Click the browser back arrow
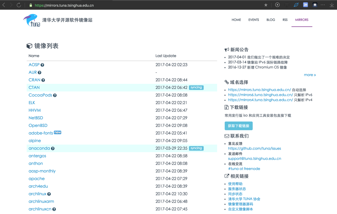The height and width of the screenshot is (214, 337). [4, 5]
